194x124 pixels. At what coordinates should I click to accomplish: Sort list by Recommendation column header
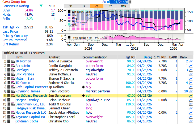(x=94, y=57)
